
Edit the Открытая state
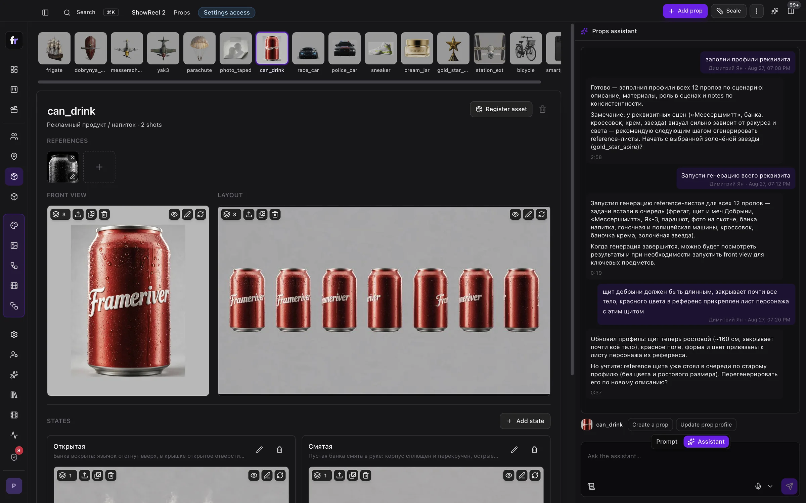(x=259, y=450)
